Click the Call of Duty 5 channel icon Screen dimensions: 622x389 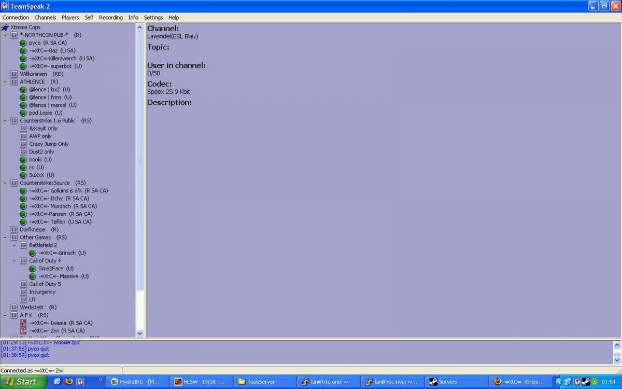[23, 284]
